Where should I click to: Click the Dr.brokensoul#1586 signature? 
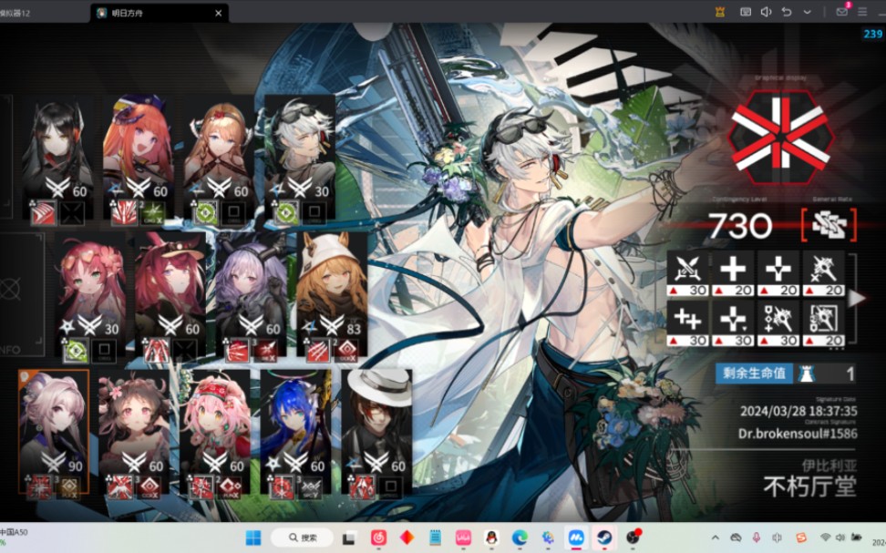pyautogui.click(x=798, y=434)
